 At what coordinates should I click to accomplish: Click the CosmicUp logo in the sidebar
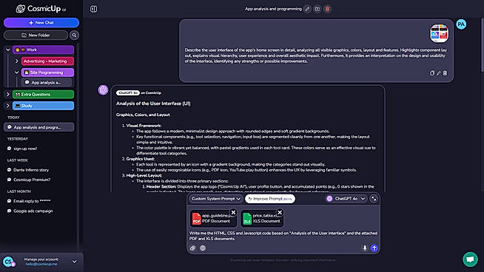pyautogui.click(x=41, y=9)
